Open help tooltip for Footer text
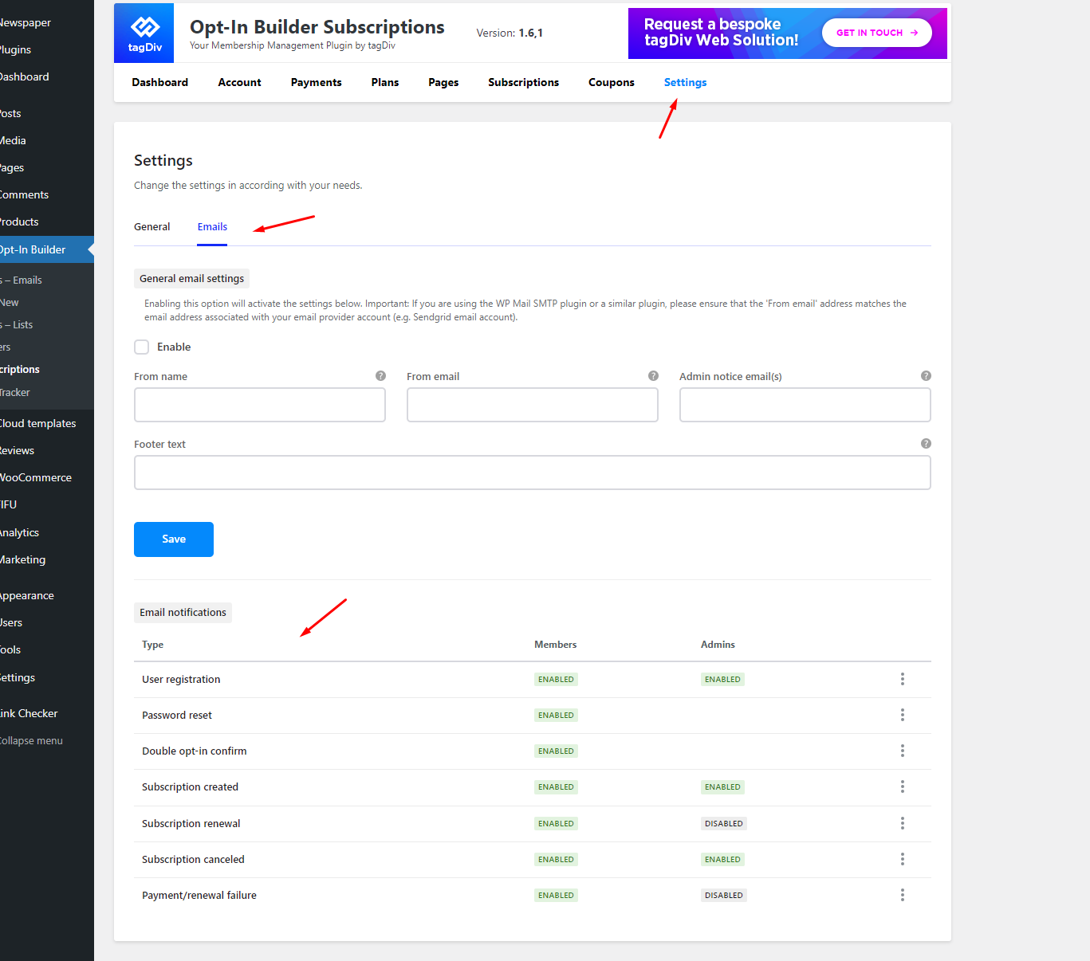This screenshot has height=961, width=1090. (x=926, y=444)
